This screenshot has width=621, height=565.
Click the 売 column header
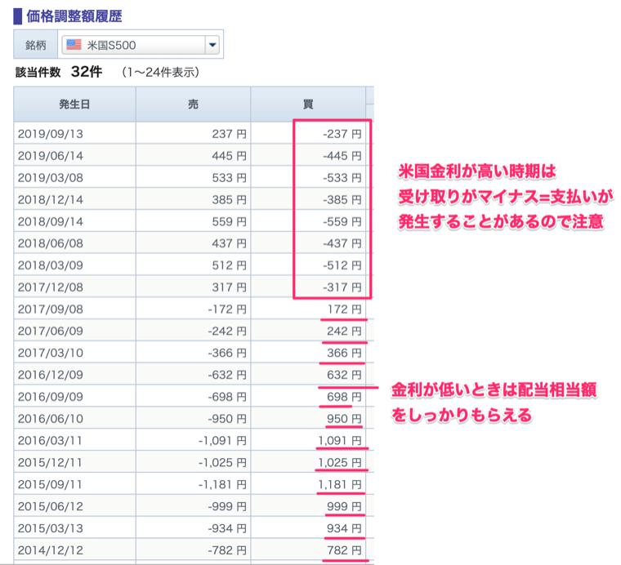point(194,105)
